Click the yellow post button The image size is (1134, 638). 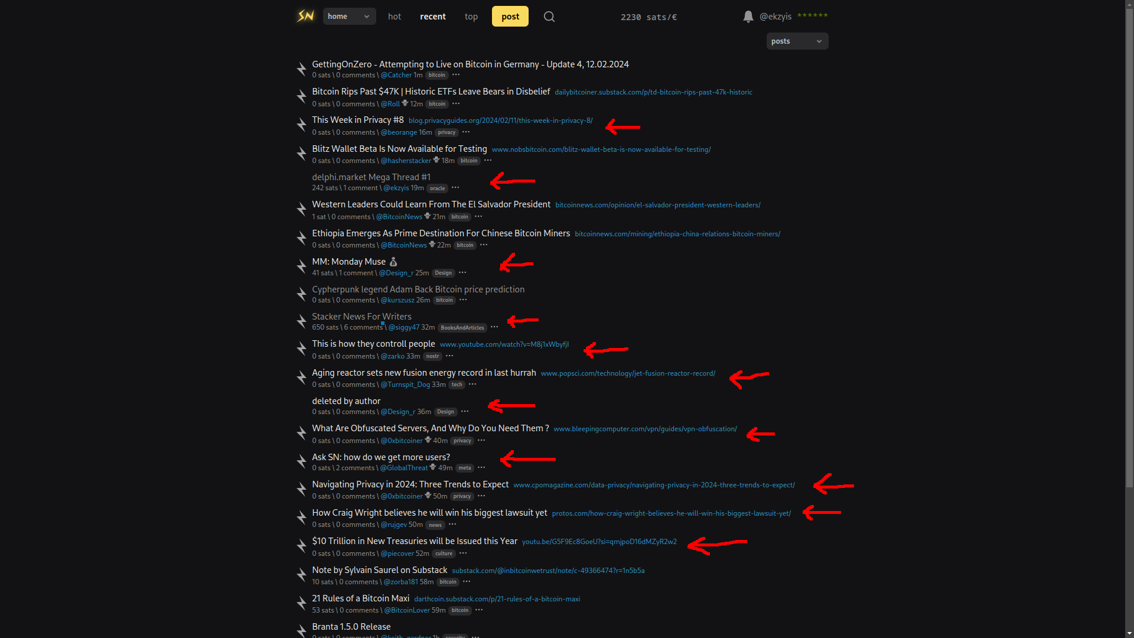(510, 17)
